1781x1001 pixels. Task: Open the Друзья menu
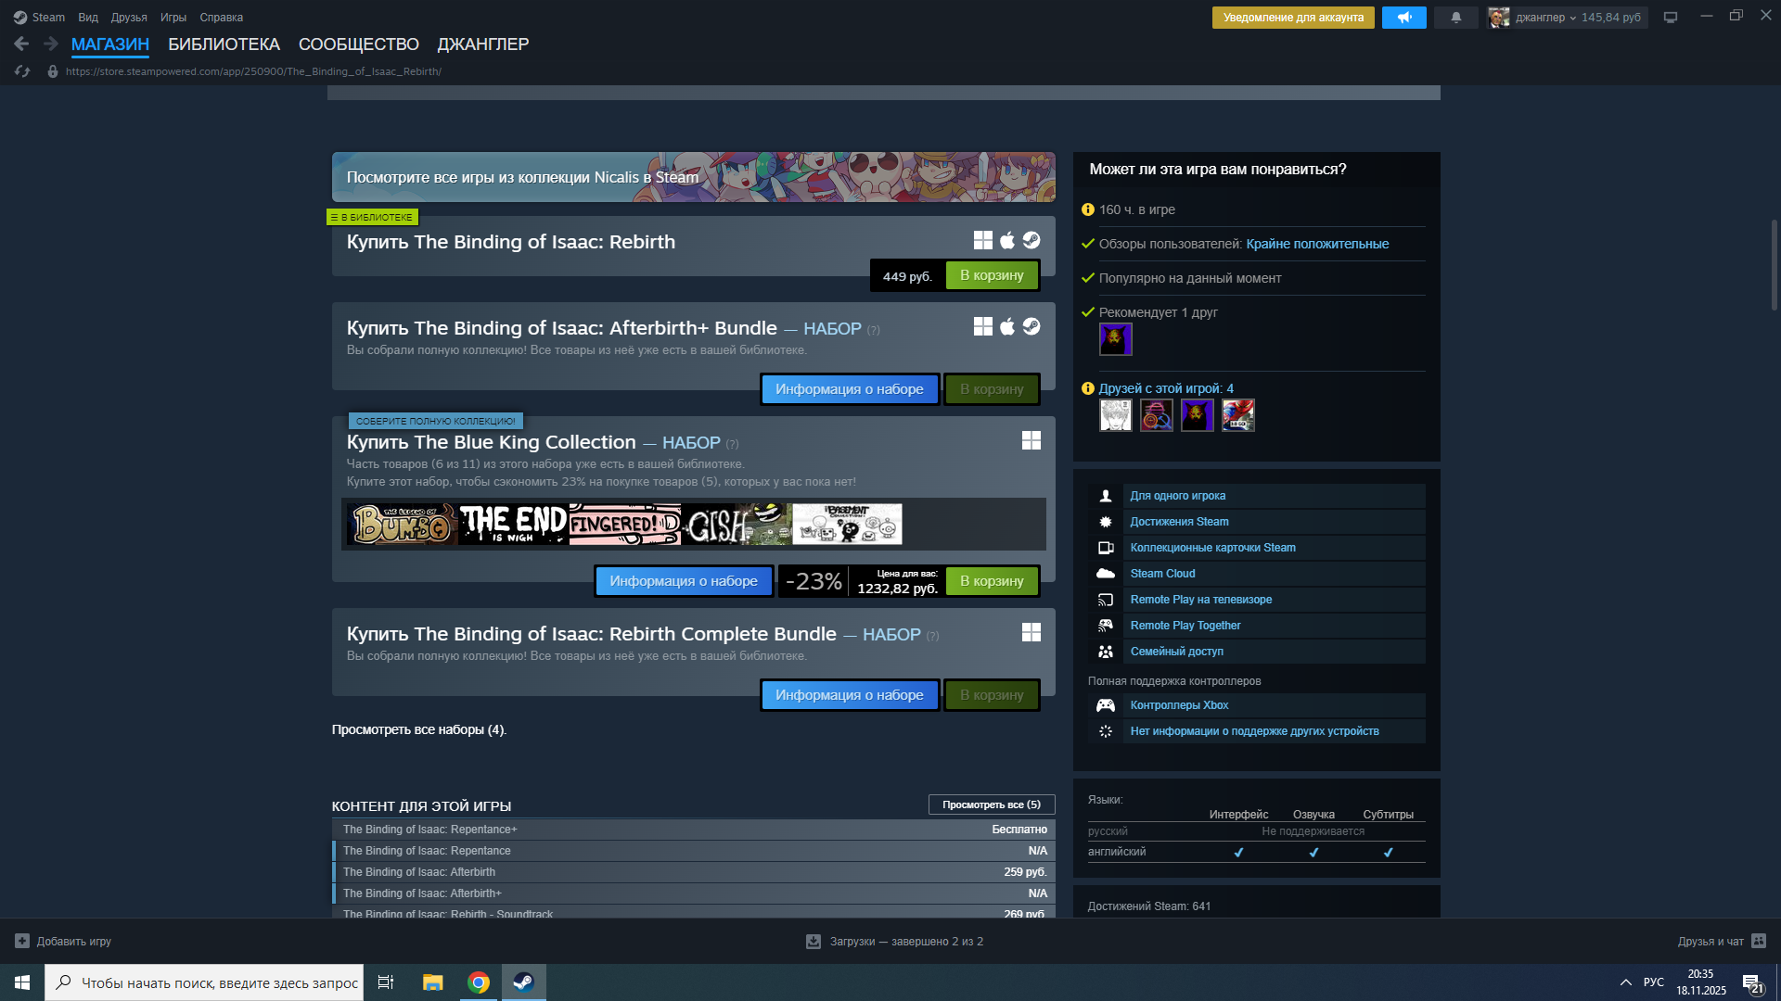[129, 18]
